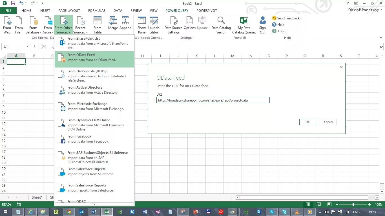The width and height of the screenshot is (385, 216).
Task: Switch to the PAGE LAYOUT tab
Action: 69,10
